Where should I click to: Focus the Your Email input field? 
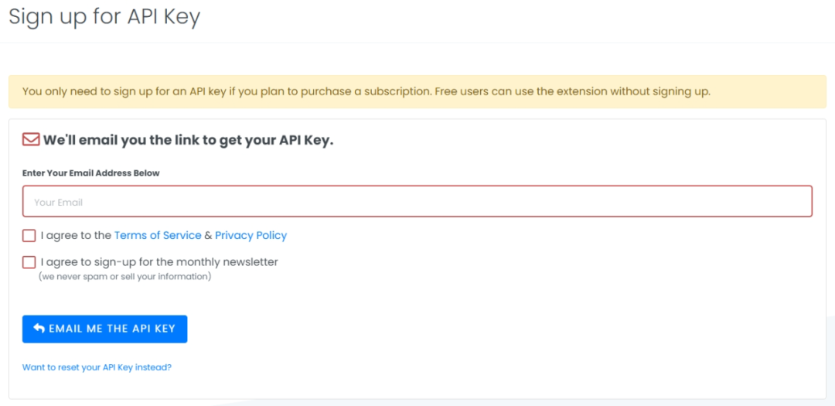417,202
